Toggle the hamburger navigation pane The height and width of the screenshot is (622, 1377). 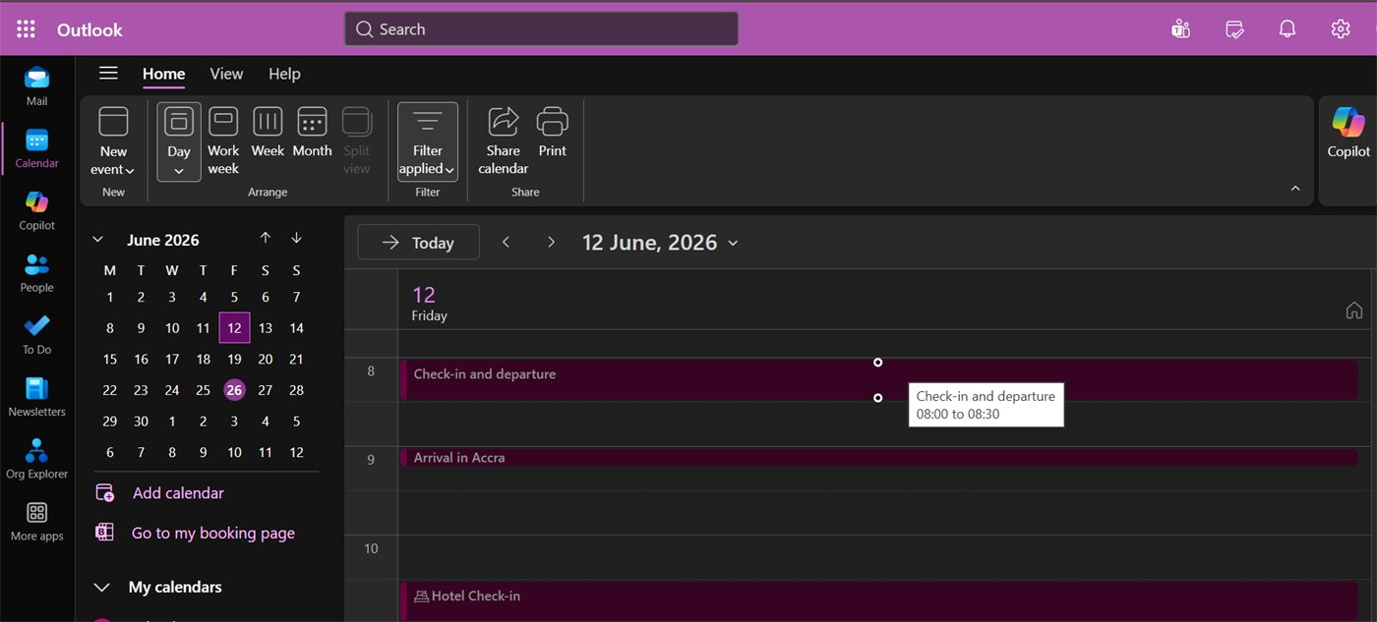coord(108,74)
